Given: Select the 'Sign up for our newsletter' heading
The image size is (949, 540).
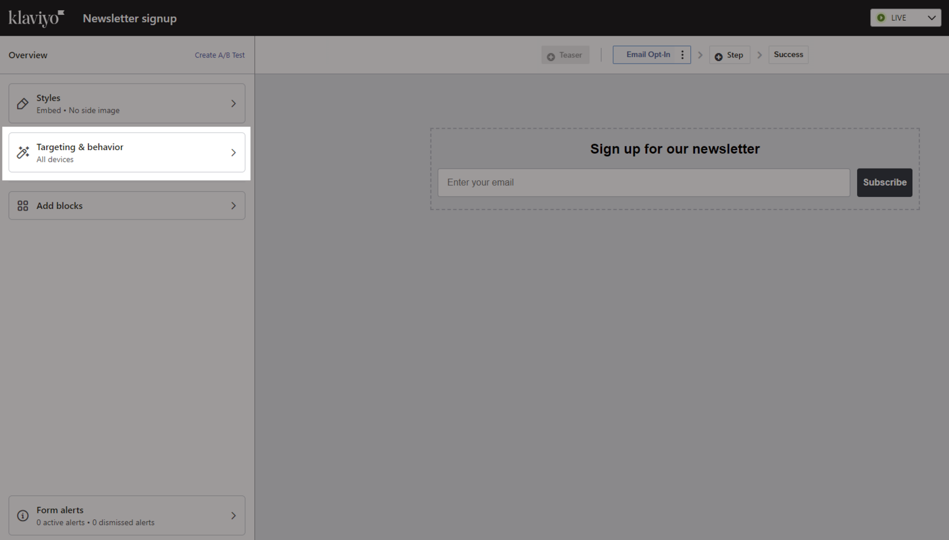Looking at the screenshot, I should 675,149.
